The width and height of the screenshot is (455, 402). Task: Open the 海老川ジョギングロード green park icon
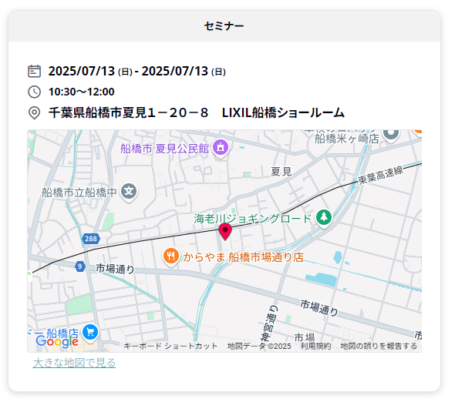(x=324, y=218)
